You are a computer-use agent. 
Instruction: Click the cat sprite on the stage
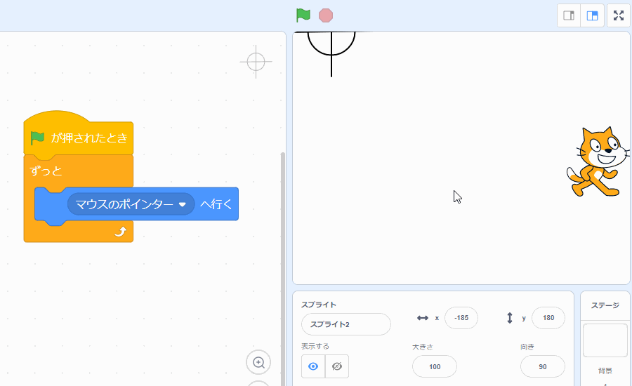pos(598,162)
